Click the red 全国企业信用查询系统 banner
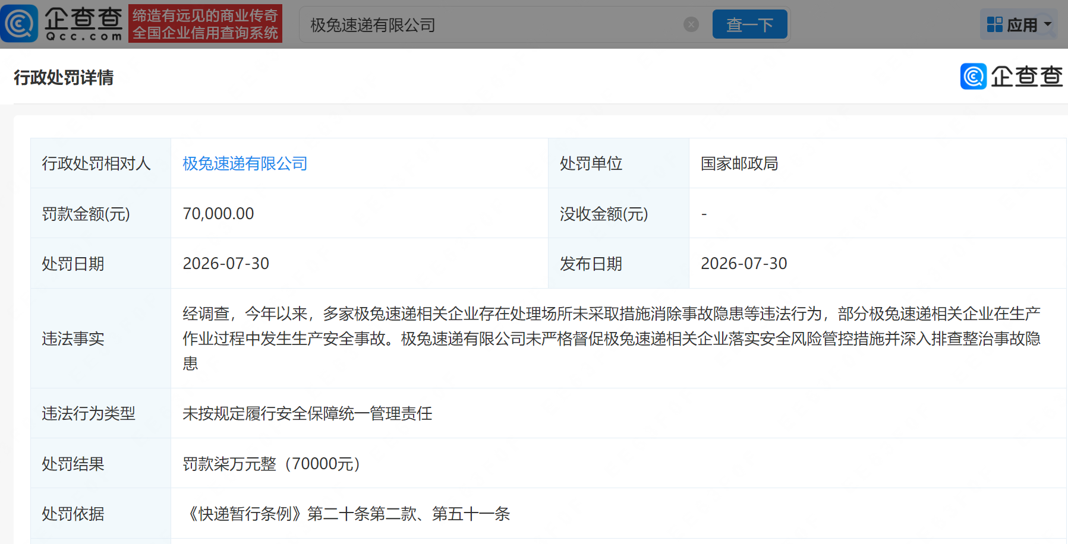The image size is (1068, 544). click(205, 24)
